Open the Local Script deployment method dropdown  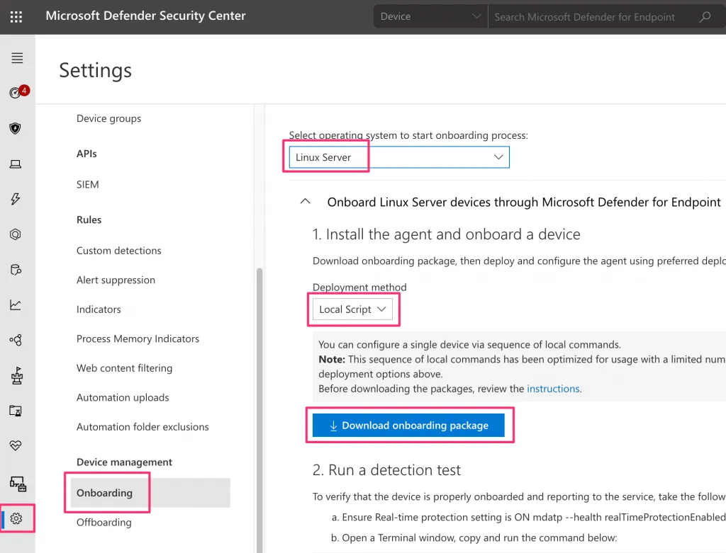tap(352, 309)
